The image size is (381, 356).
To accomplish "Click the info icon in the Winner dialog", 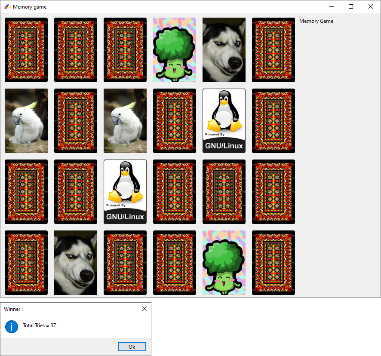I will click(x=11, y=327).
